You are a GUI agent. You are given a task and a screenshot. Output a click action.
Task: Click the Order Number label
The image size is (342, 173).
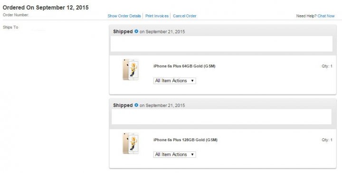[16, 15]
